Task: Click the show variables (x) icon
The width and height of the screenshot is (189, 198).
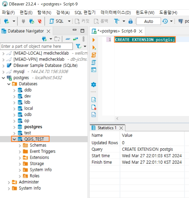Action: [94, 115]
